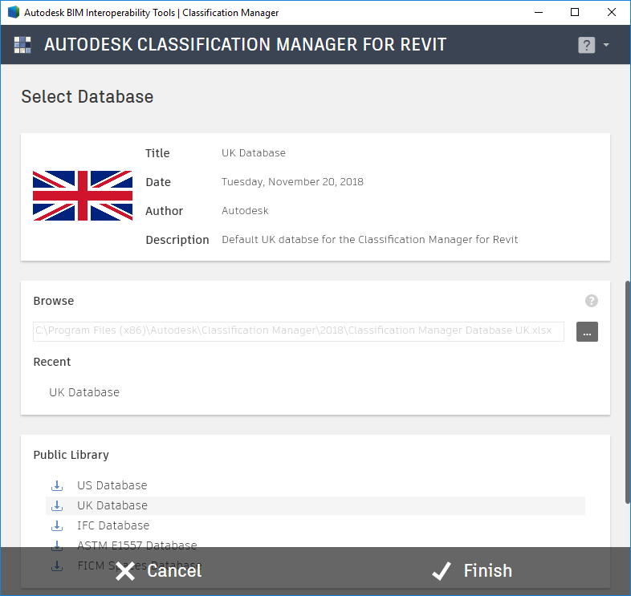This screenshot has height=596, width=631.
Task: Click the 'UK Database' title value in info card
Action: (254, 153)
